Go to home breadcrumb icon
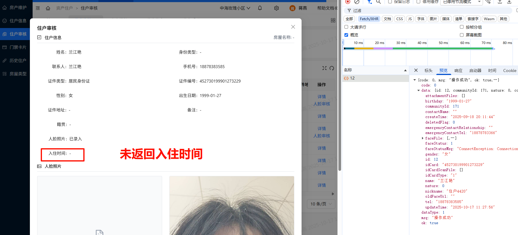The height and width of the screenshot is (235, 518). coord(48,8)
